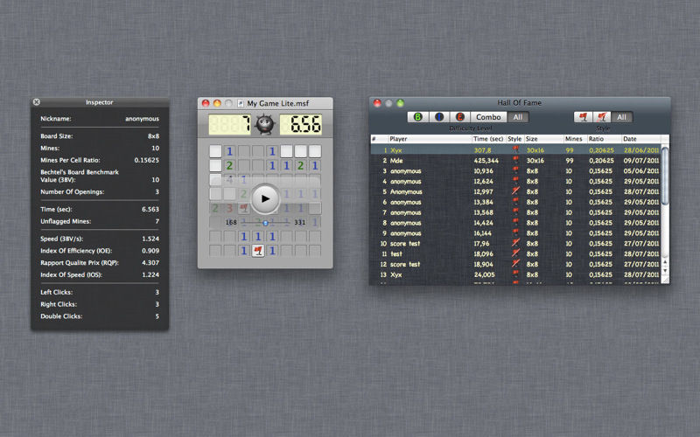Viewport: 700px width, 437px height.
Task: Select the flag style filter button
Action: tap(583, 117)
